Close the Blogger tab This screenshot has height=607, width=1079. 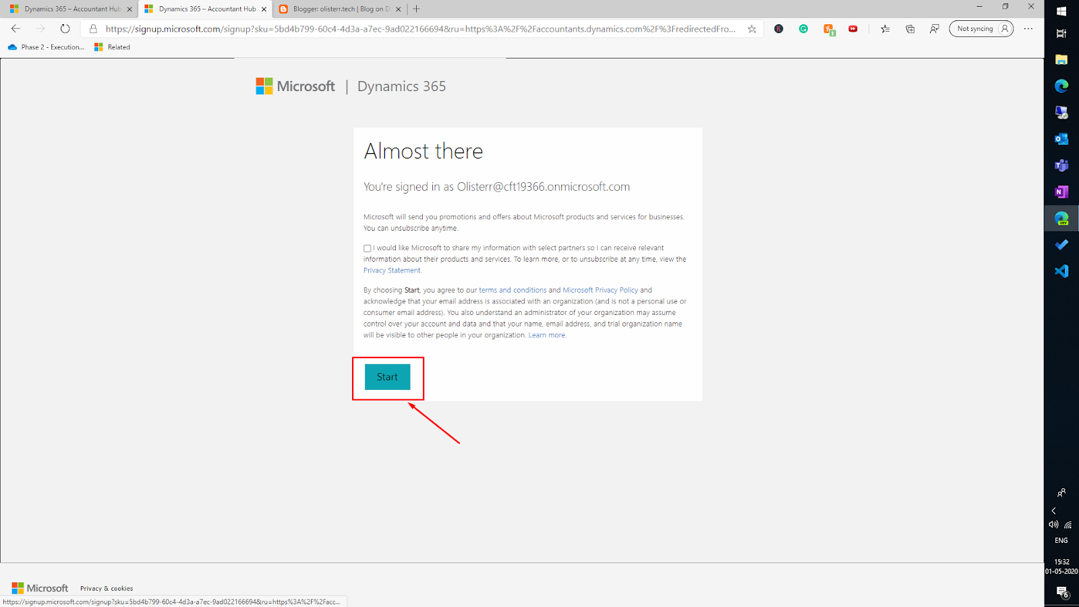pos(398,9)
